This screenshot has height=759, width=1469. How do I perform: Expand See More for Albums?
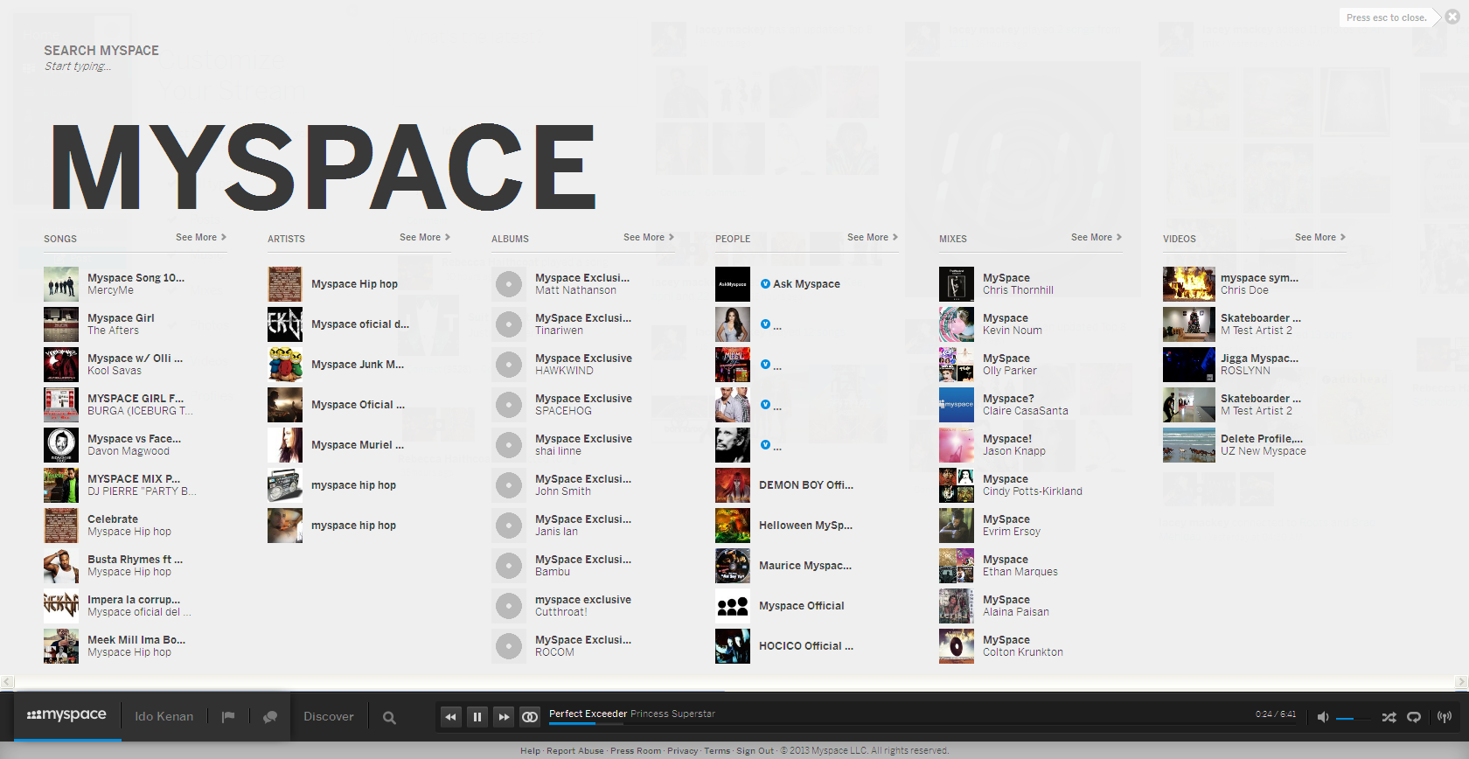649,237
